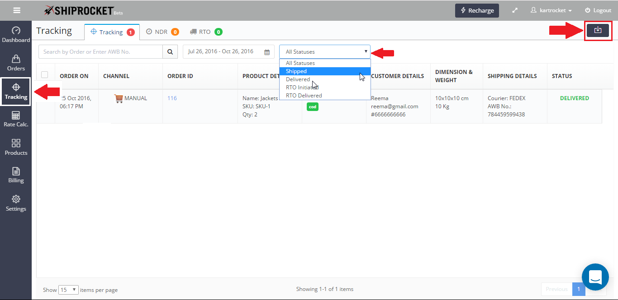Check the select-all checkbox in table header
The width and height of the screenshot is (618, 300).
(45, 75)
